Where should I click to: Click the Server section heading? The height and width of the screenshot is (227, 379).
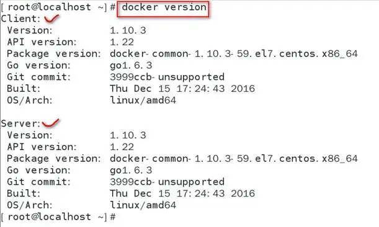(x=20, y=123)
